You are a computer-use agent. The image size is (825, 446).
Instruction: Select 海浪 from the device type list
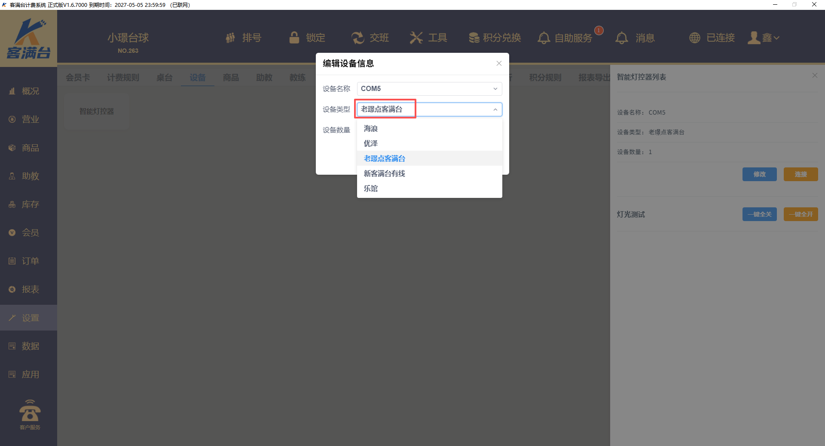point(371,129)
